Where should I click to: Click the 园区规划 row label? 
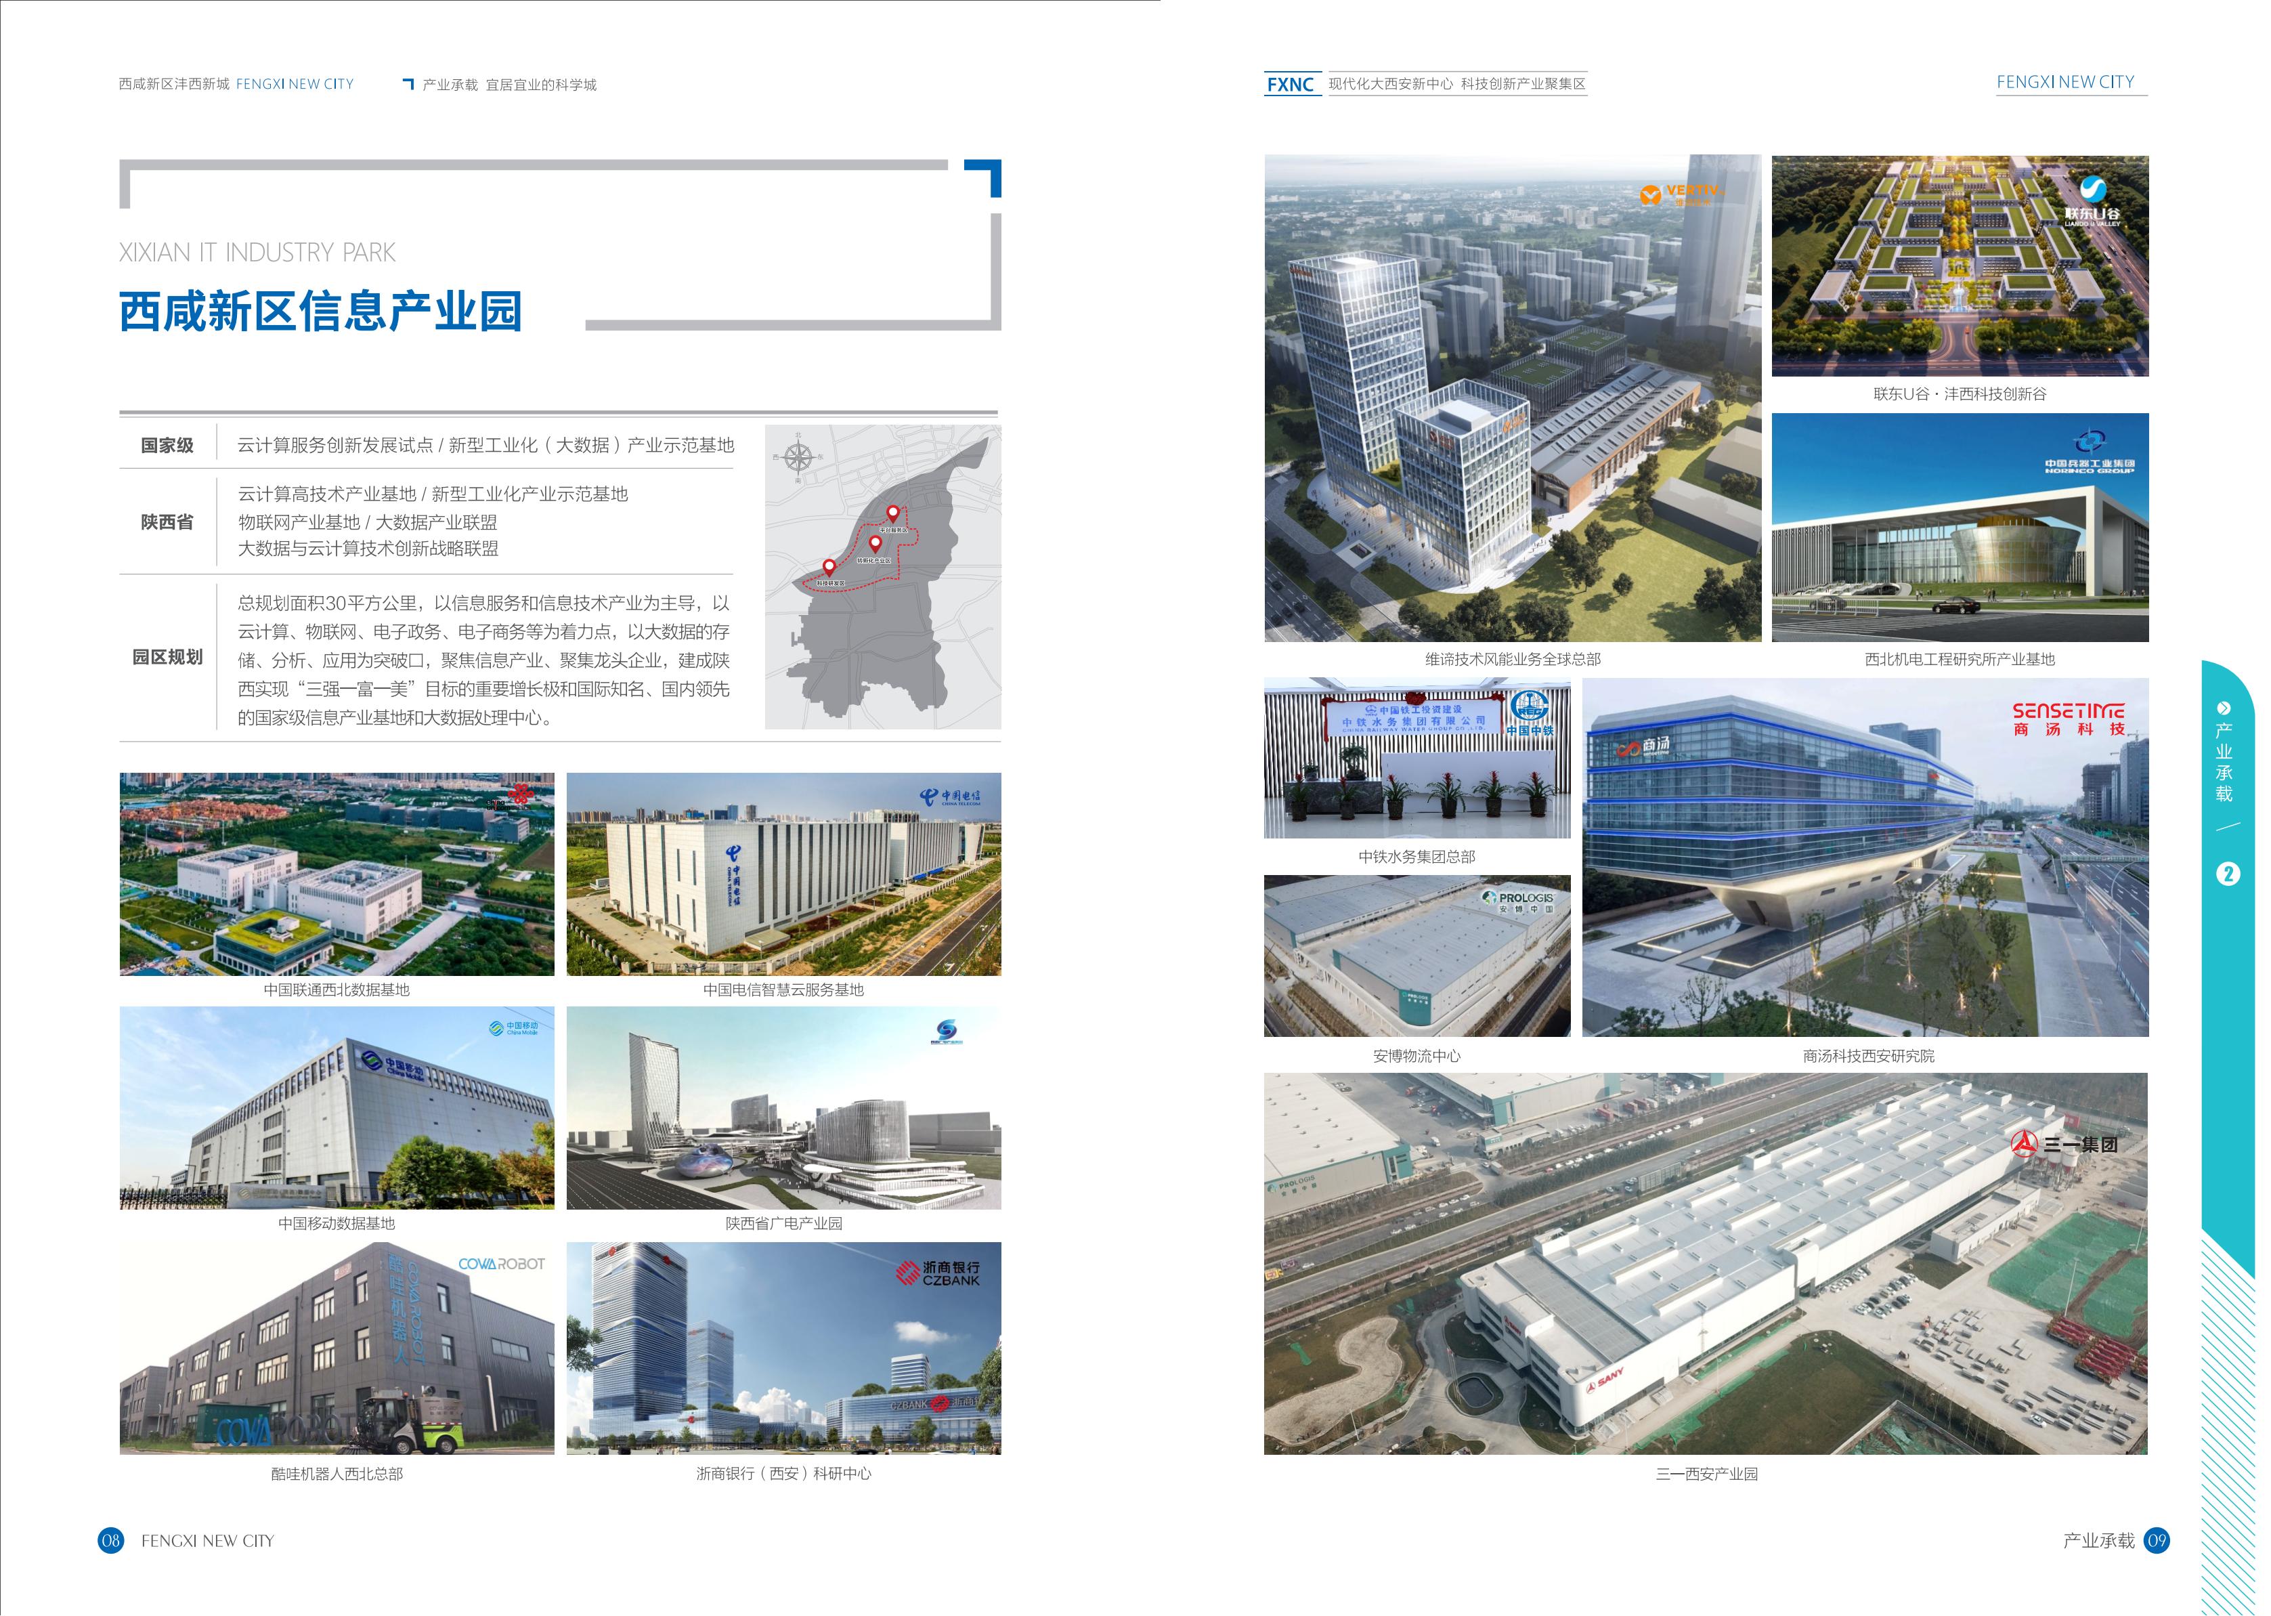[x=167, y=657]
